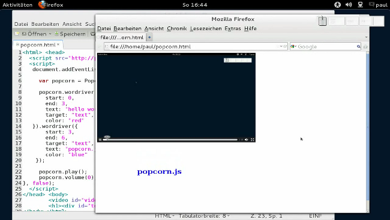The width and height of the screenshot is (390, 220).
Task: Open the list all tabs dropdown in Firefox
Action: point(366,37)
